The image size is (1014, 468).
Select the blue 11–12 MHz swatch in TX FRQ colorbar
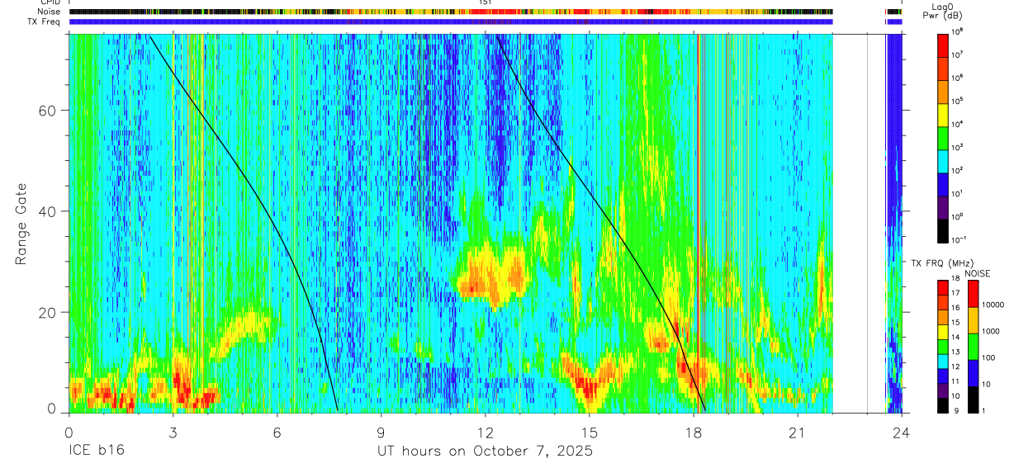[943, 375]
